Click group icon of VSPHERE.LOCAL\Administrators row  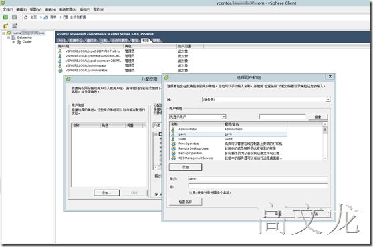(60, 71)
